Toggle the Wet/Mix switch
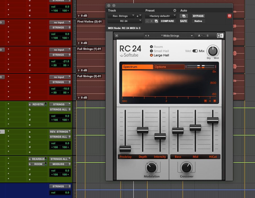 (x=195, y=51)
